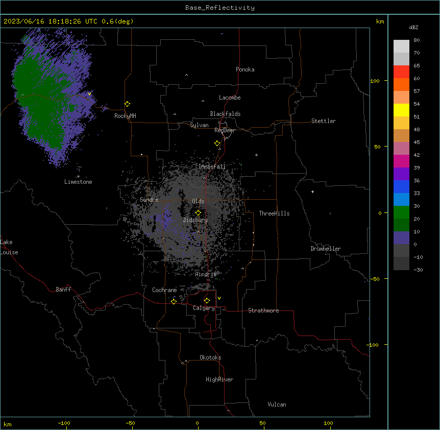
Task: Click the Sylvan label on the map
Action: pyautogui.click(x=199, y=125)
